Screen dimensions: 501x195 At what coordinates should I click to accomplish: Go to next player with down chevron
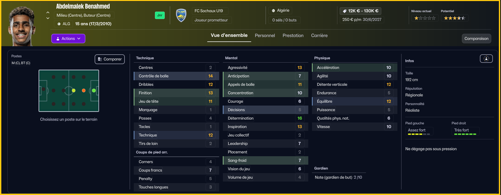(48, 18)
